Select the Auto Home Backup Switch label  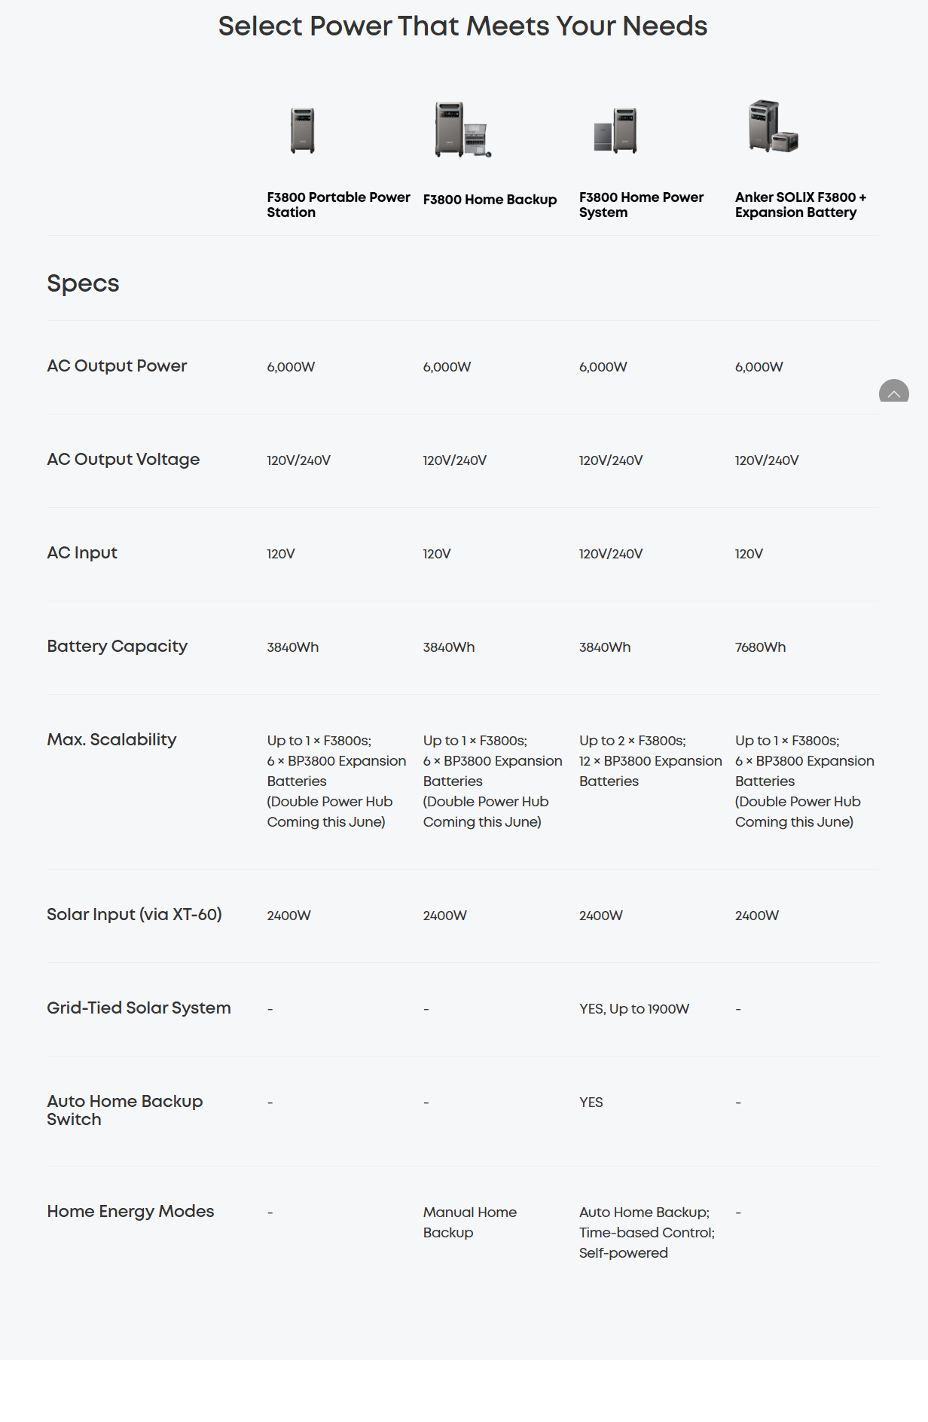tap(124, 1111)
